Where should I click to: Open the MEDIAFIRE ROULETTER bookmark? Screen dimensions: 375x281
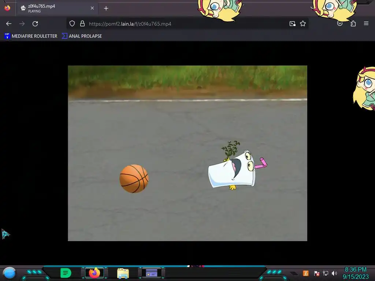click(31, 36)
